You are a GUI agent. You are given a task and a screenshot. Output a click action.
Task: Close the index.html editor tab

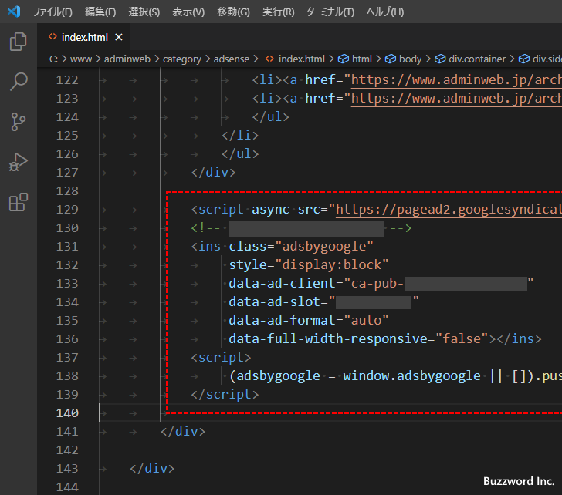click(x=119, y=37)
